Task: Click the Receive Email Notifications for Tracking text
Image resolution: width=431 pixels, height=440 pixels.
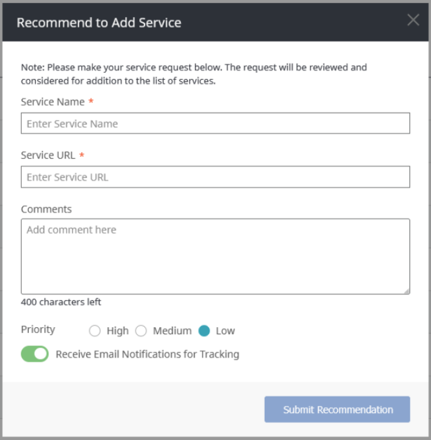Action: (x=147, y=354)
